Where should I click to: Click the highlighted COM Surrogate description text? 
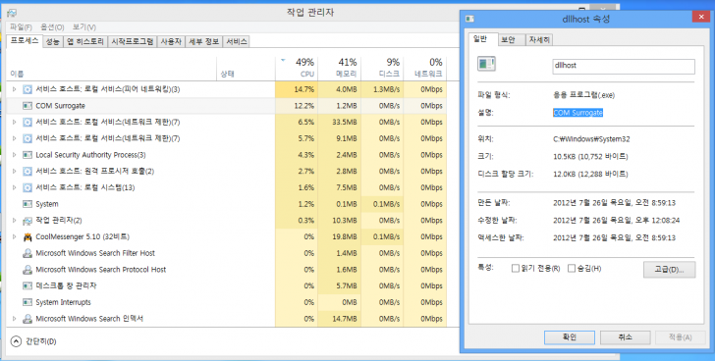pos(577,113)
